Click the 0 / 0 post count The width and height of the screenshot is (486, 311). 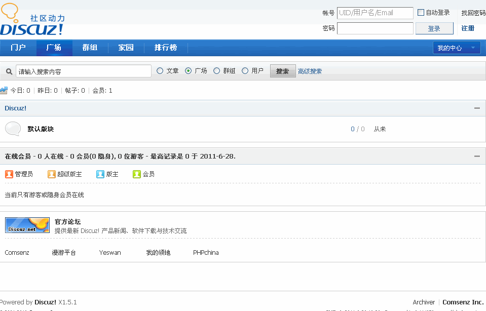pyautogui.click(x=358, y=129)
